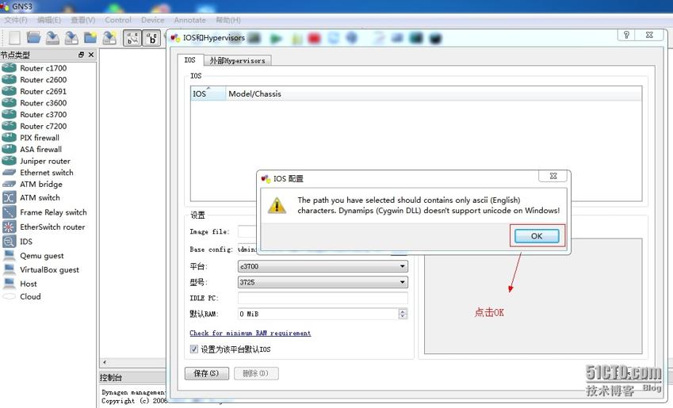
Task: Select the ATM bridge node icon
Action: 9,184
